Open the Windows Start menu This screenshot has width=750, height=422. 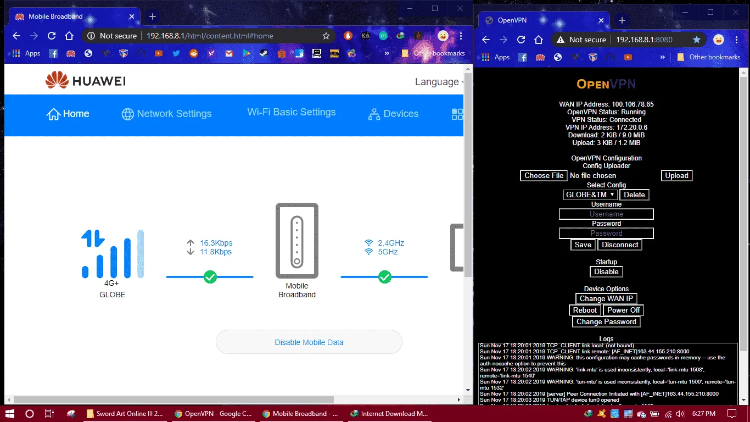(10, 414)
